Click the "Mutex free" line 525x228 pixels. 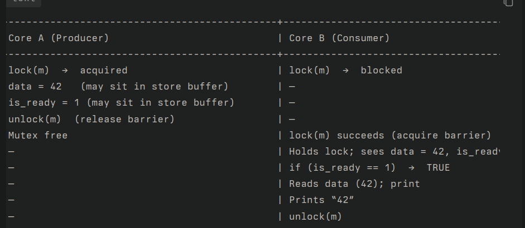pyautogui.click(x=38, y=135)
